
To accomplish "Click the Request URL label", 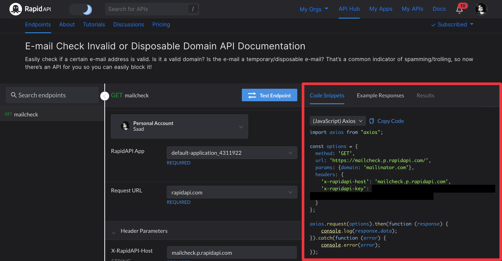I will click(127, 191).
